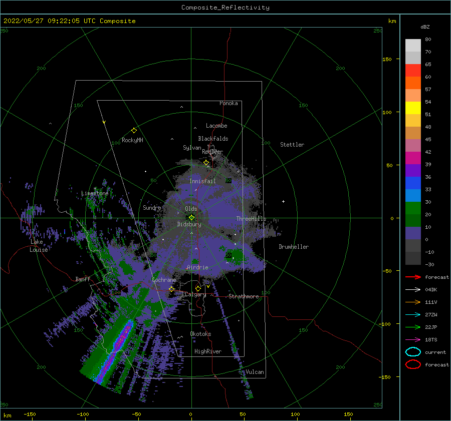
Task: Click the ThreeHills label
Action: pos(252,219)
